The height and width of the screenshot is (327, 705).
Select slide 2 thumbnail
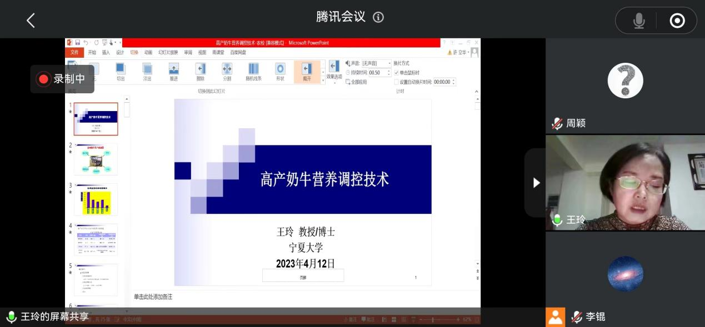(x=96, y=159)
